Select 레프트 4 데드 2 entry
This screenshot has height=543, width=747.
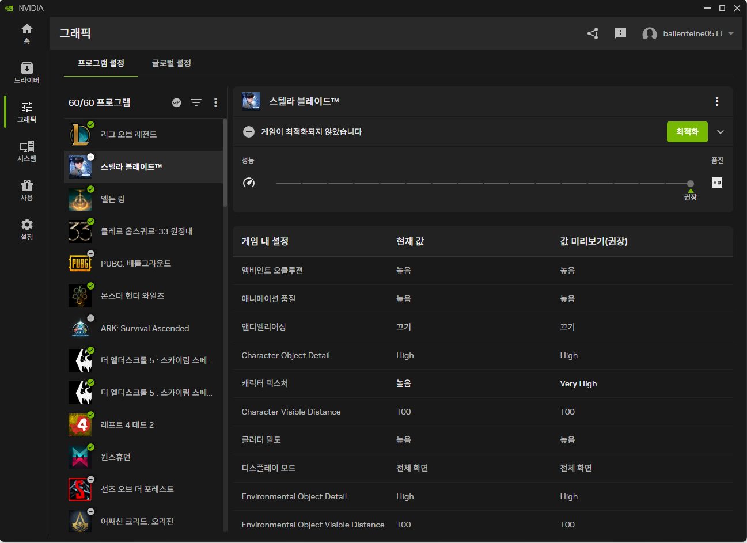point(143,425)
